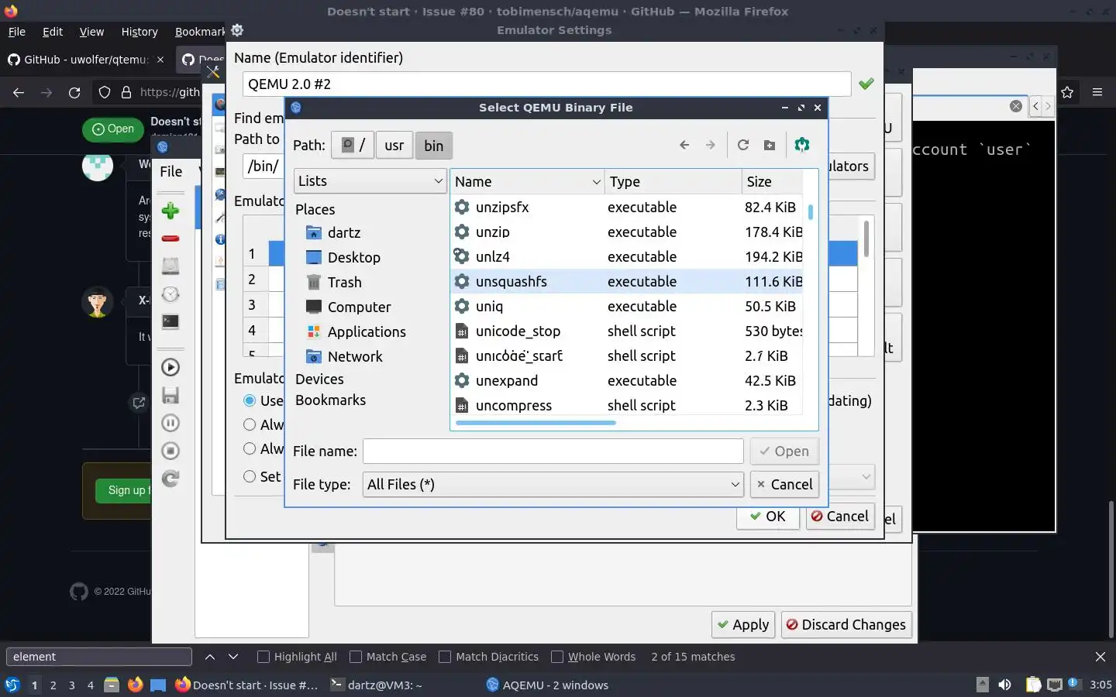Open the Firefox hamburger menu
This screenshot has height=697, width=1116.
coord(1097,92)
